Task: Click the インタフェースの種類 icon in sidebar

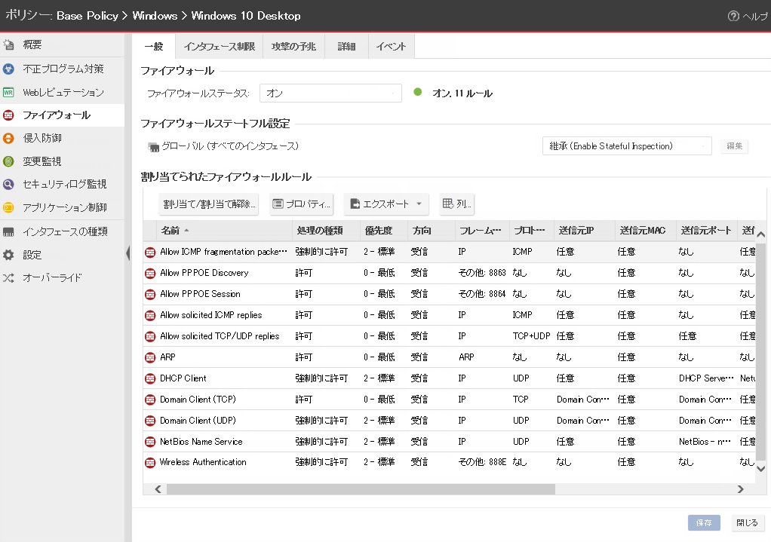Action: click(x=9, y=231)
